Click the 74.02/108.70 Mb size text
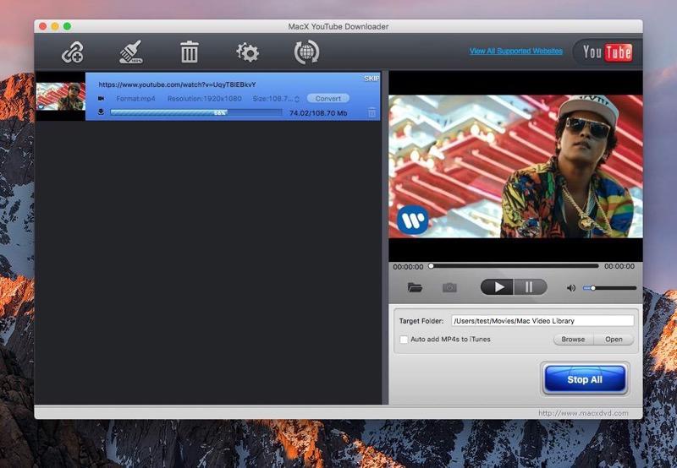Image resolution: width=677 pixels, height=468 pixels. (x=318, y=113)
